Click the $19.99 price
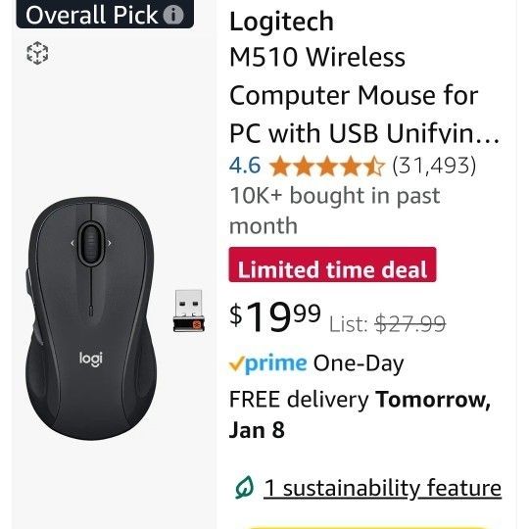 pyautogui.click(x=275, y=316)
